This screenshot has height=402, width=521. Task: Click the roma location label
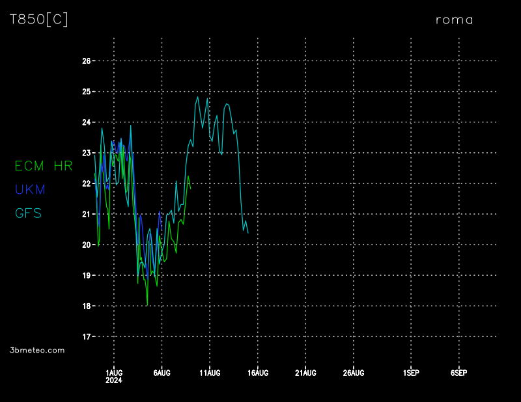454,20
